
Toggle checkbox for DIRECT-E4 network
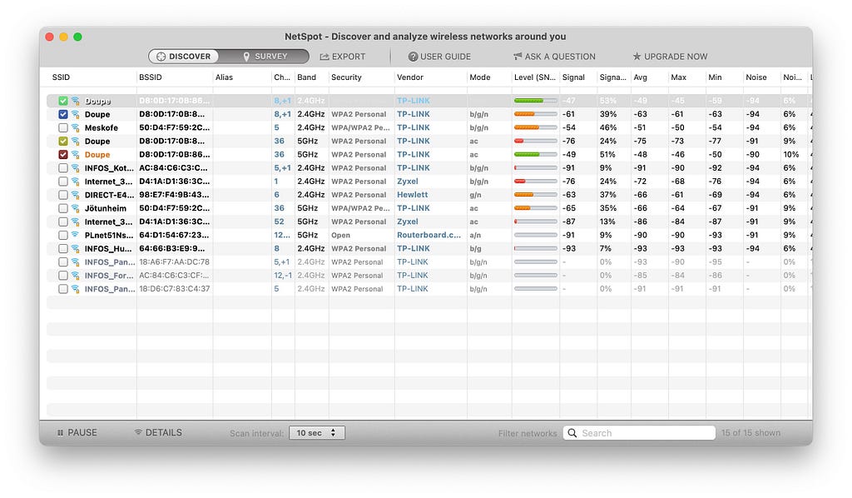tap(63, 195)
